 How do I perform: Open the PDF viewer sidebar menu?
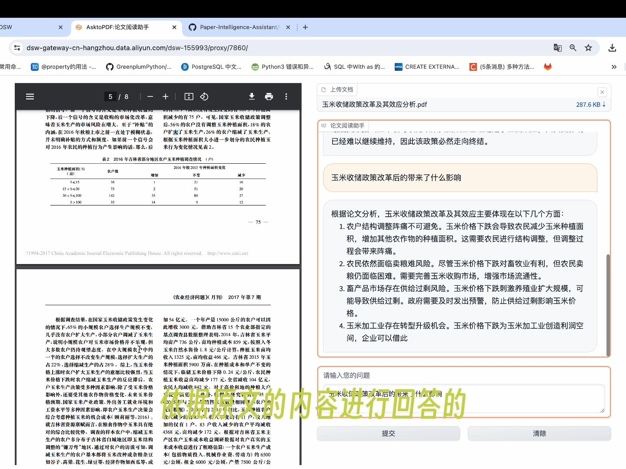(30, 96)
